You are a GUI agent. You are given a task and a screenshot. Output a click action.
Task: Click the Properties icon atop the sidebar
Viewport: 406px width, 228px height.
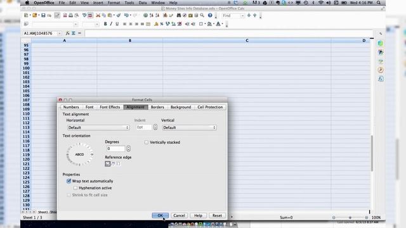pos(381,43)
